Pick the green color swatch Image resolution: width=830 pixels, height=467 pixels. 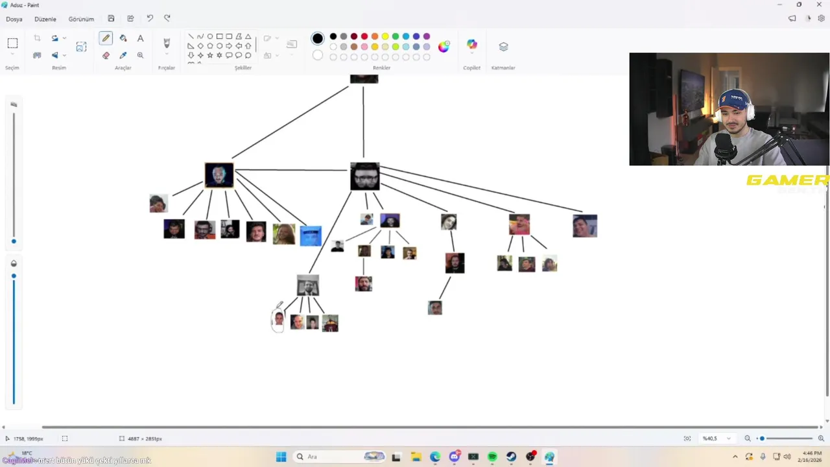396,36
